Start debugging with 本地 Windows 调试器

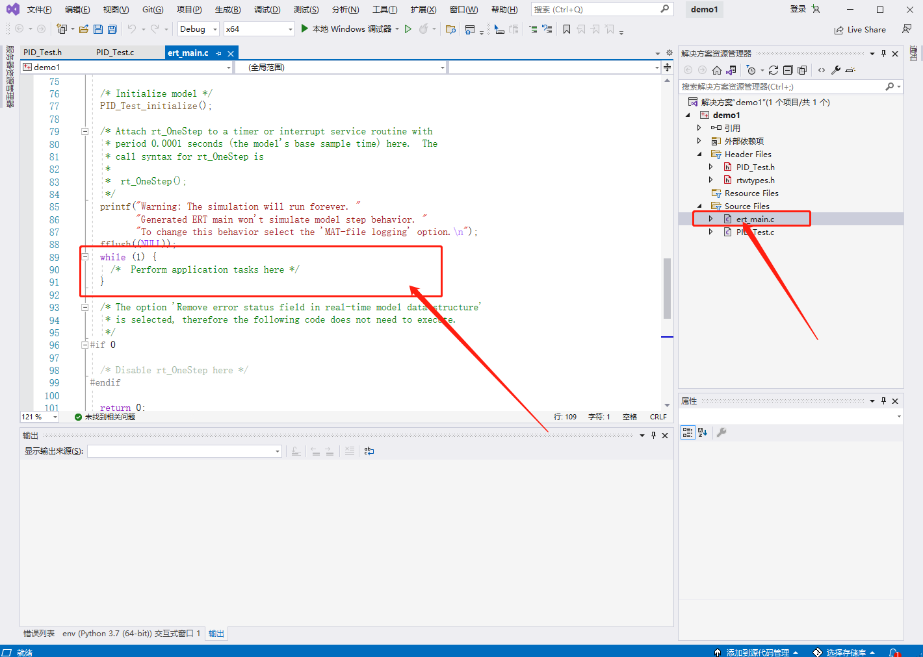[x=346, y=29]
